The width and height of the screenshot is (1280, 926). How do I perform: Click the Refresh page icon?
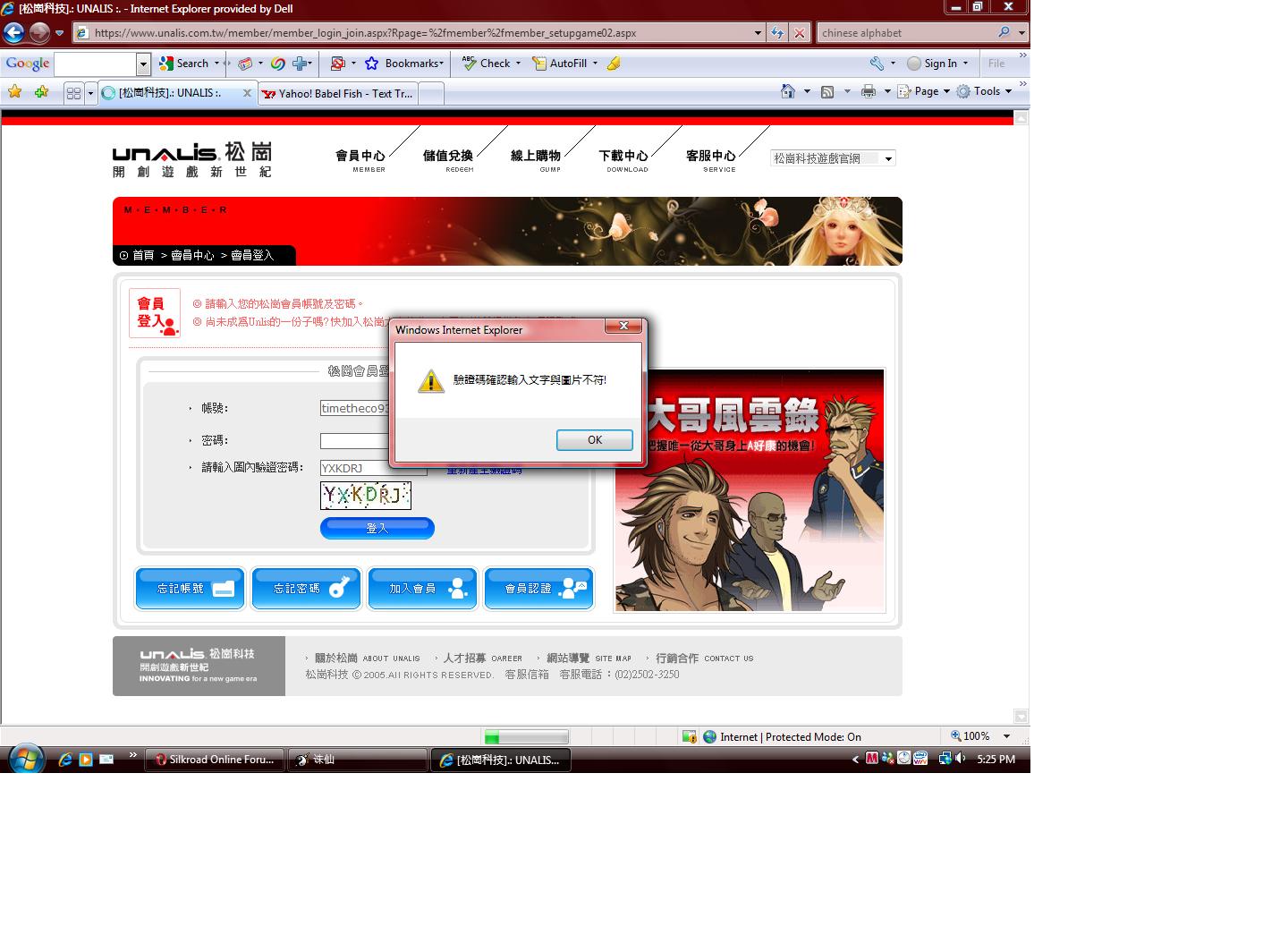coord(776,33)
